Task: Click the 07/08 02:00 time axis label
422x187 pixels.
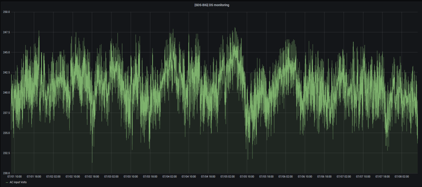Action: 402,177
